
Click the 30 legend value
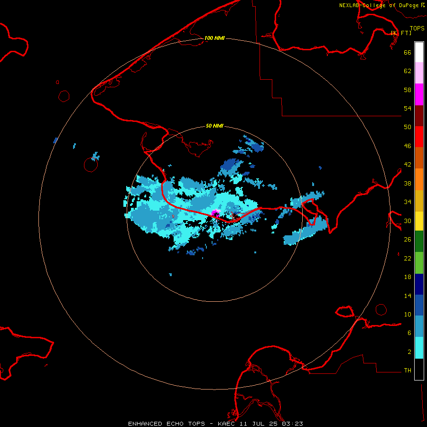(408, 221)
